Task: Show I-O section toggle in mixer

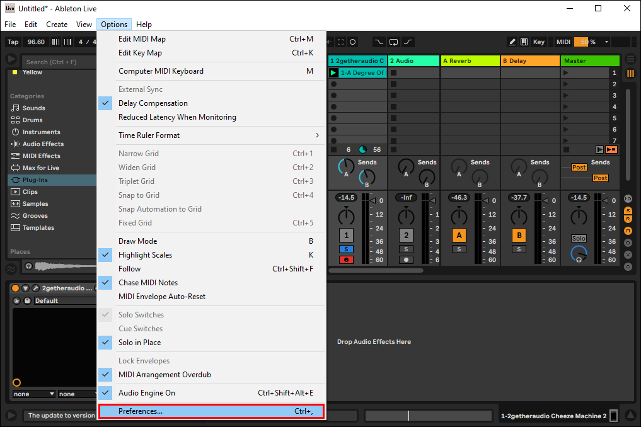Action: (x=628, y=198)
